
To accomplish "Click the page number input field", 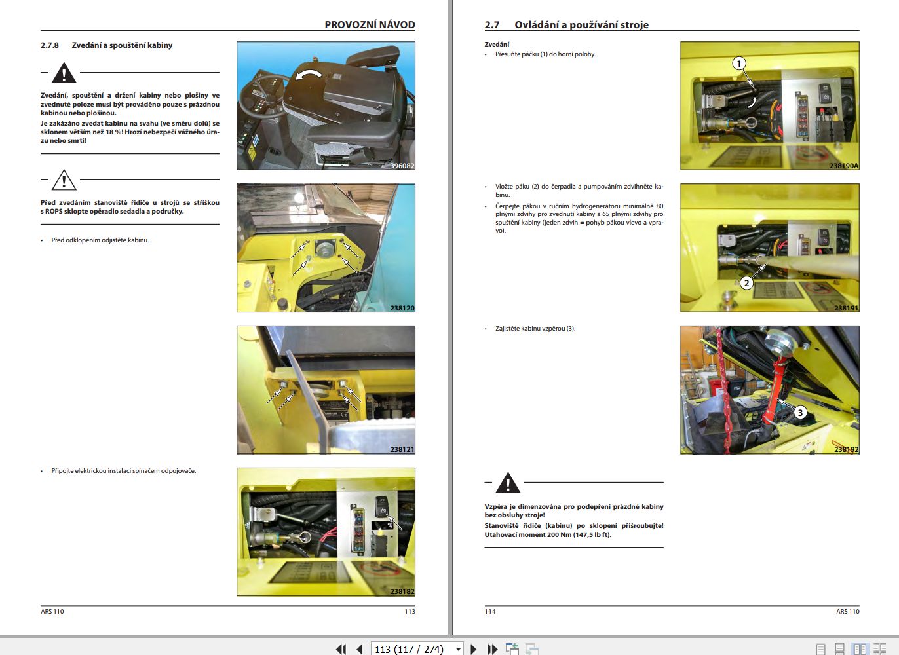I will pos(410,648).
